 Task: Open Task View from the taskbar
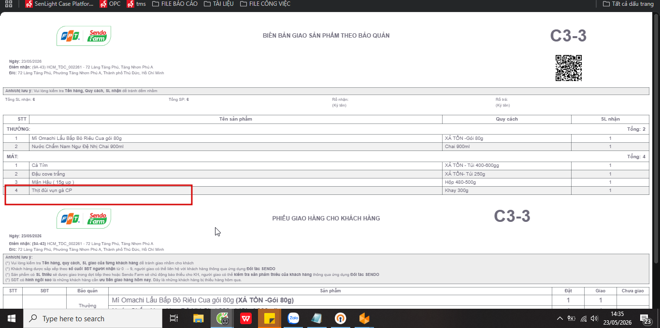point(174,318)
